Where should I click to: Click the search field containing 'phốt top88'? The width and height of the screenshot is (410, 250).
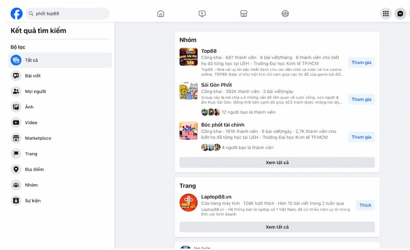click(x=67, y=14)
